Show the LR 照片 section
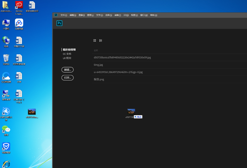247x168 pixels. (67, 58)
